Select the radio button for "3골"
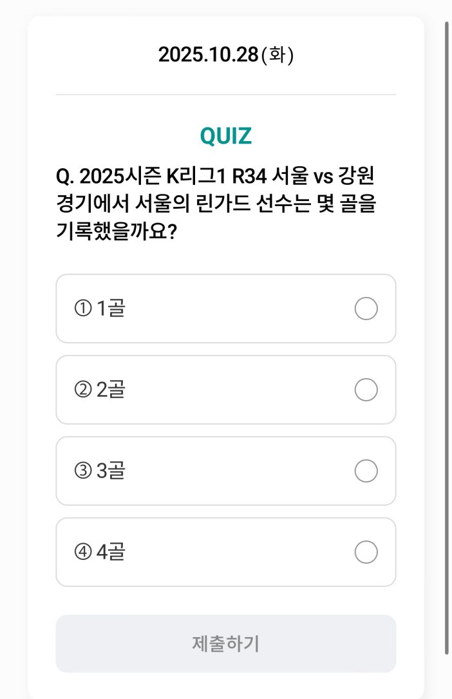Viewport: 452px width, 699px height. click(366, 471)
